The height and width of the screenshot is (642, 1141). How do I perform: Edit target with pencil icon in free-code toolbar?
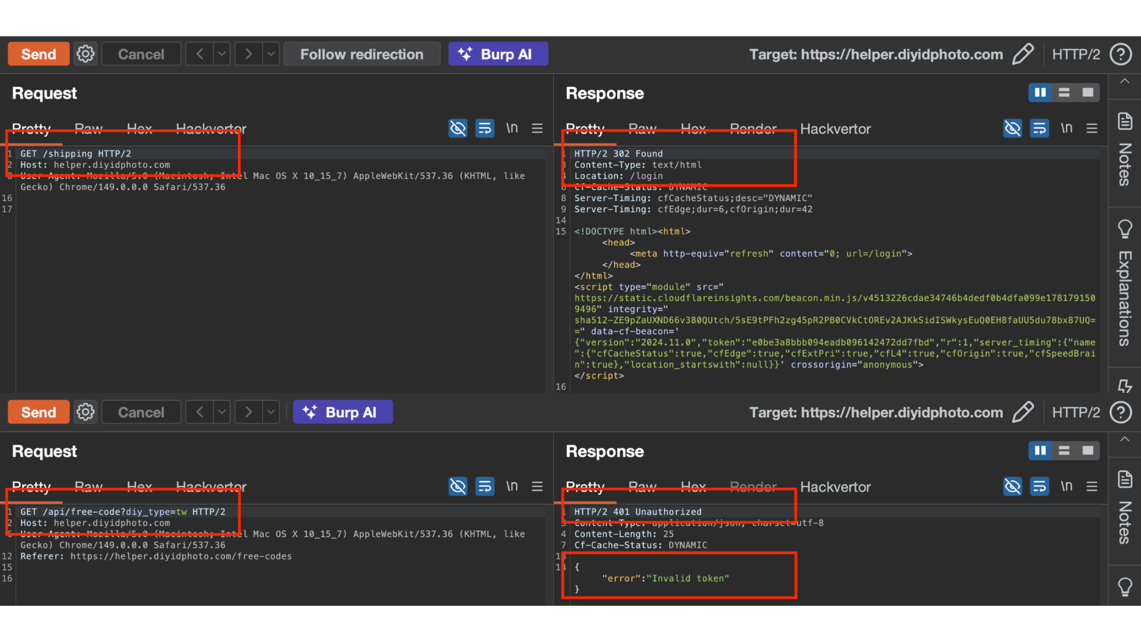tap(1023, 412)
